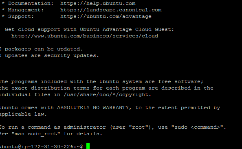This screenshot has width=242, height=149.
Task: Click the "Documentation:" label
Action: [x=31, y=3]
